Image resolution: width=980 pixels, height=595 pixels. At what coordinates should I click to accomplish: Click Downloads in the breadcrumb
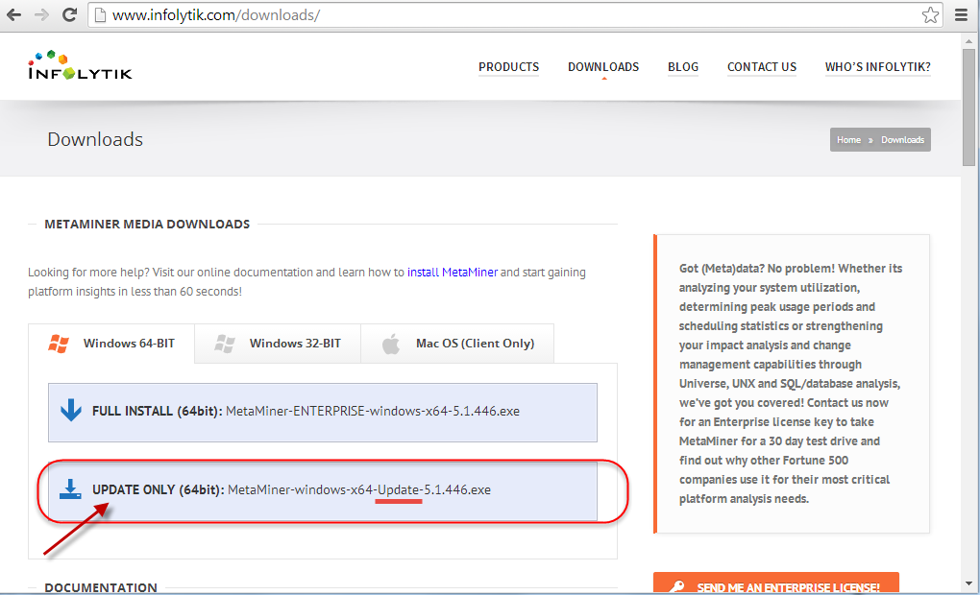(902, 140)
